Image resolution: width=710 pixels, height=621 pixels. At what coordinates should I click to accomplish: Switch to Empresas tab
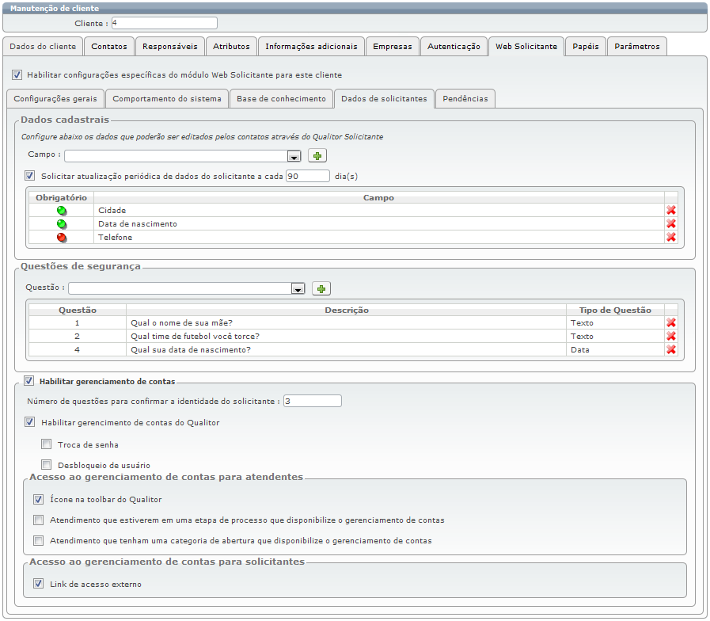tap(393, 46)
